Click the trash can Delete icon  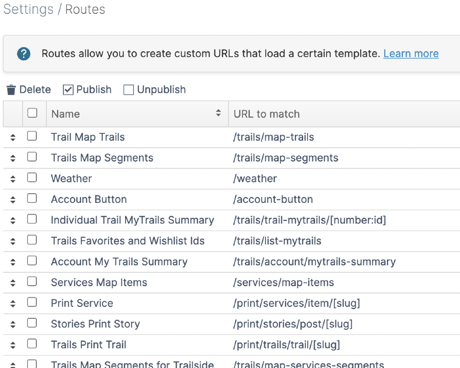coord(11,89)
